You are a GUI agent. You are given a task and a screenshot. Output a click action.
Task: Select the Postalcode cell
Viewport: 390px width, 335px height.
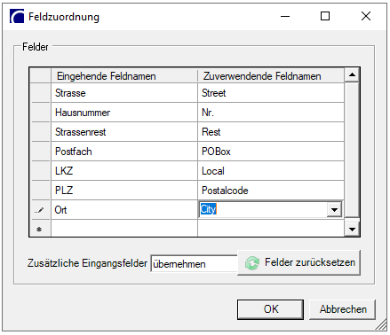point(271,191)
